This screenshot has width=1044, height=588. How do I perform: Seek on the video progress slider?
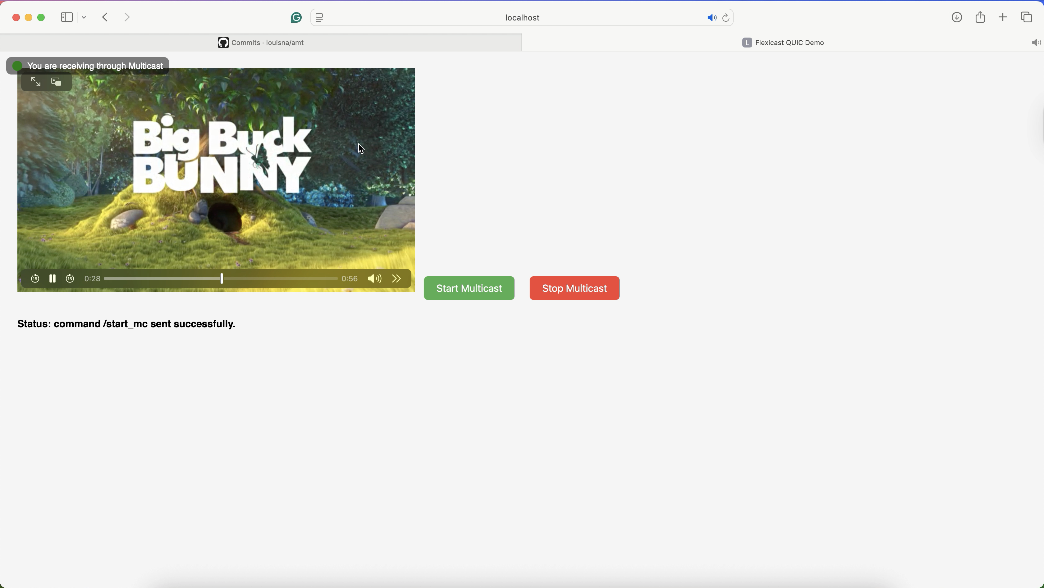pos(221,278)
